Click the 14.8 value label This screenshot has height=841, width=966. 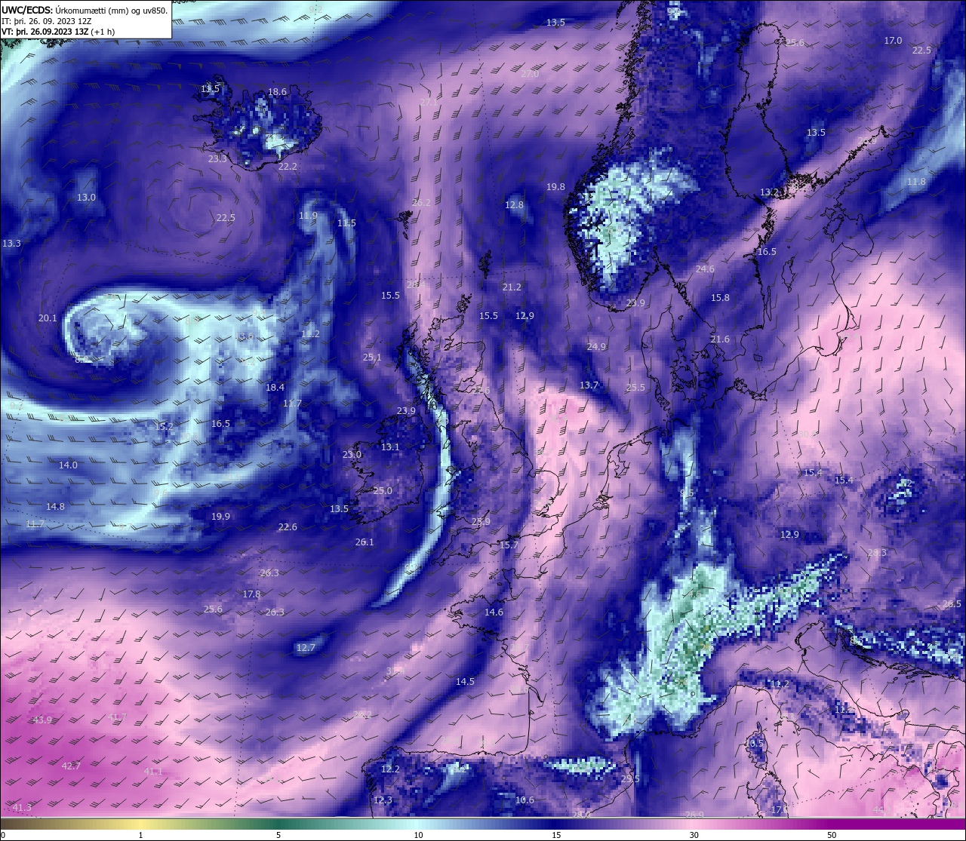(x=55, y=506)
